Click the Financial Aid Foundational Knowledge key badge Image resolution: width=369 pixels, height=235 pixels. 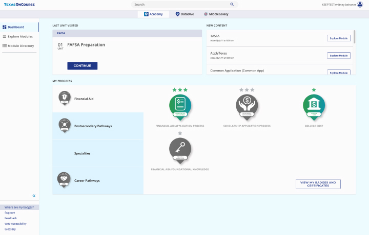coord(180,150)
